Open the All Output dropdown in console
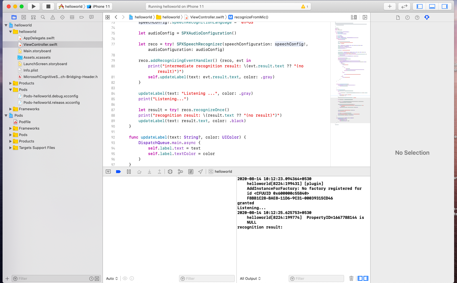457x283 pixels. pyautogui.click(x=250, y=278)
